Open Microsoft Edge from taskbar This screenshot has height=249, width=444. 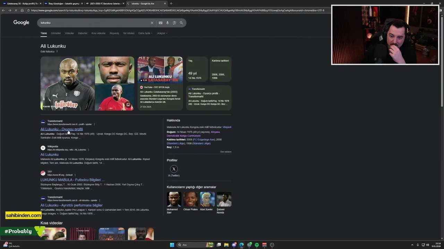click(241, 245)
